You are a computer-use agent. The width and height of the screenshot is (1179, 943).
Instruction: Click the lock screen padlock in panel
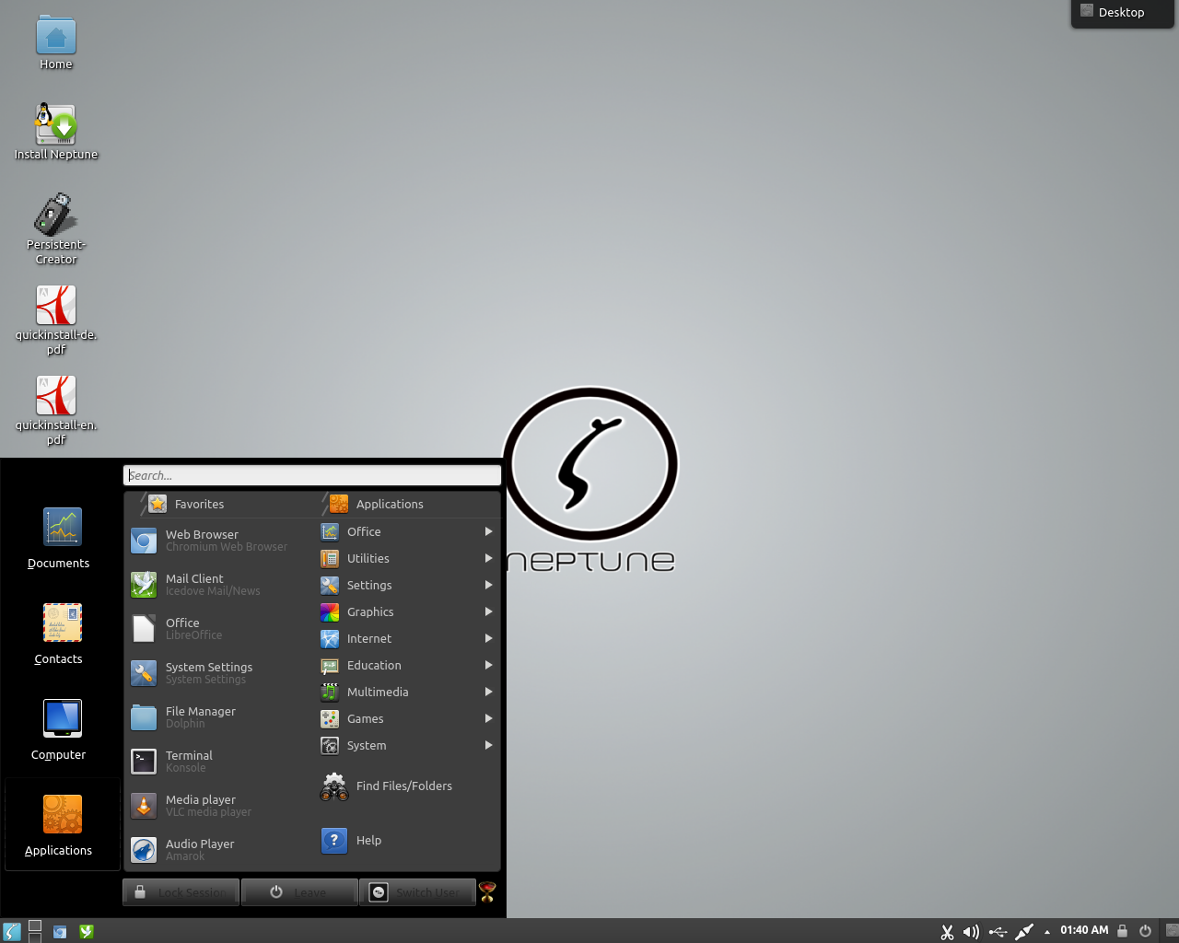coord(1123,931)
